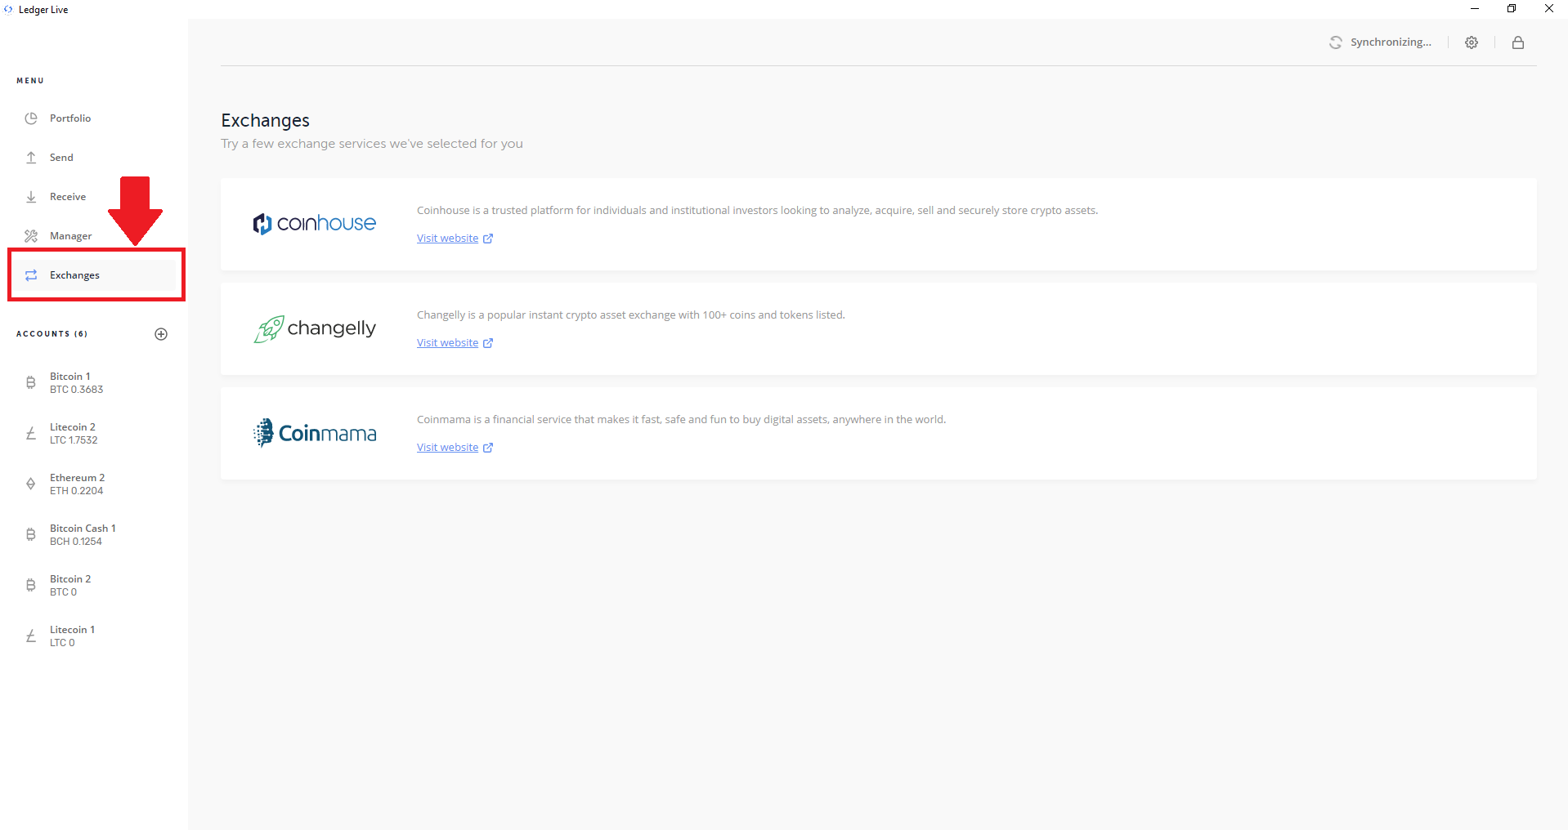
Task: Open the Bitcoin Cash 1 account
Action: click(x=94, y=535)
